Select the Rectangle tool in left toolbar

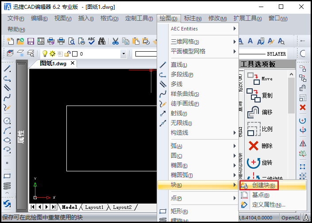coord(7,176)
